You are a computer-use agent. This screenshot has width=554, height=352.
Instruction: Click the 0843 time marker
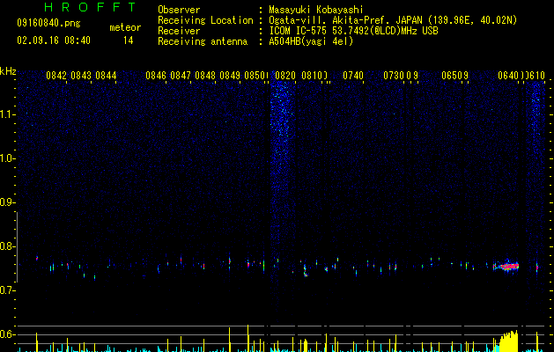pyautogui.click(x=81, y=76)
